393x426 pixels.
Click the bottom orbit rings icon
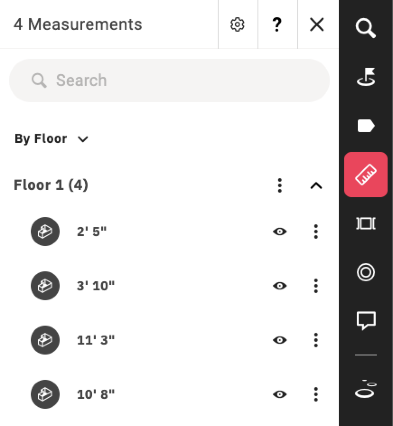point(366,389)
